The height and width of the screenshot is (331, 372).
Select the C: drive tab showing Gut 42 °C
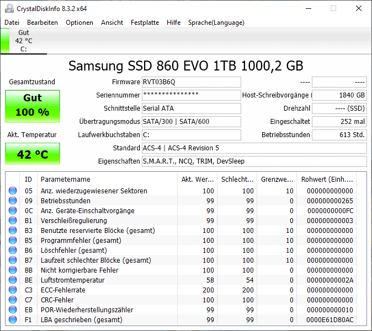pyautogui.click(x=24, y=41)
